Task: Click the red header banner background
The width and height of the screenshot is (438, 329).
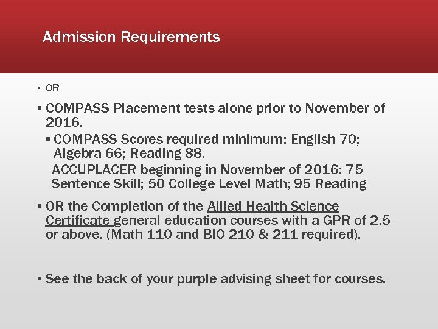Action: click(x=328, y=37)
